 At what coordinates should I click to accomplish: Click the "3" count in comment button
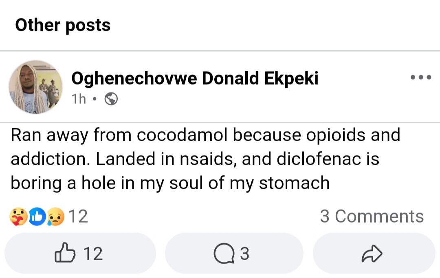244,254
